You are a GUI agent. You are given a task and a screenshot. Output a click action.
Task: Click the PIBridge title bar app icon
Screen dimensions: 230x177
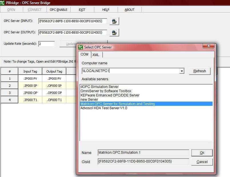[2, 3]
